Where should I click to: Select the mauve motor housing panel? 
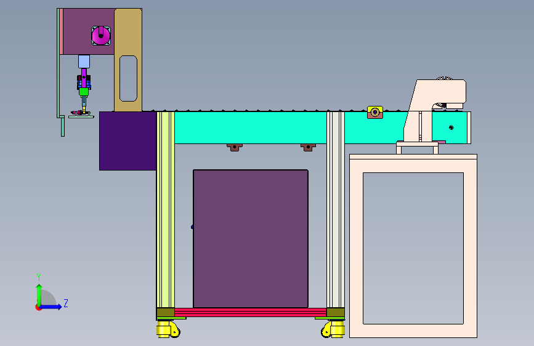(89, 31)
